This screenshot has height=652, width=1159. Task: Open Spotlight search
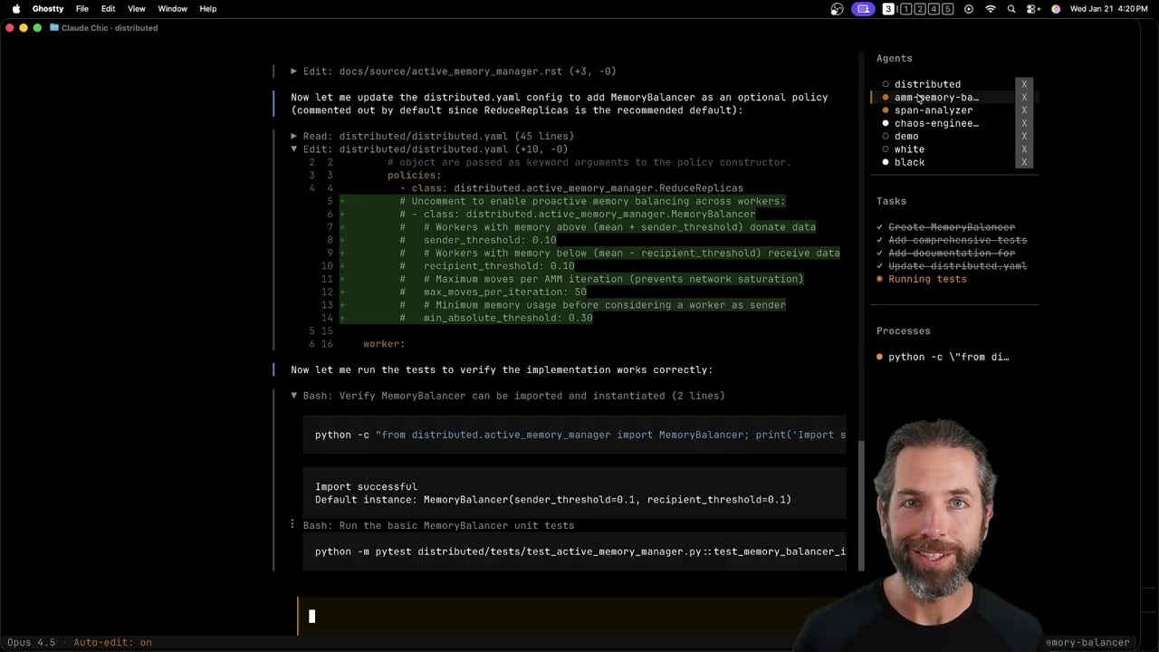click(x=1011, y=9)
